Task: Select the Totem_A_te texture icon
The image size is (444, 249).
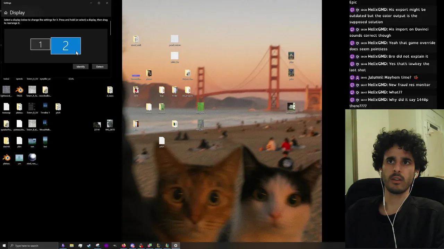Action: pos(32,90)
